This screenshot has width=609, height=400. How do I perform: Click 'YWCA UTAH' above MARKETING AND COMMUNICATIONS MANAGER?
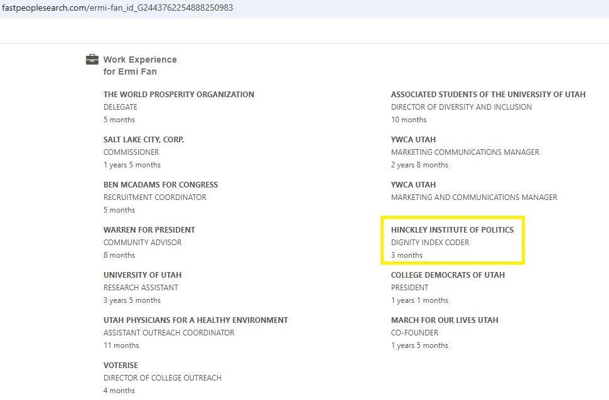click(413, 185)
